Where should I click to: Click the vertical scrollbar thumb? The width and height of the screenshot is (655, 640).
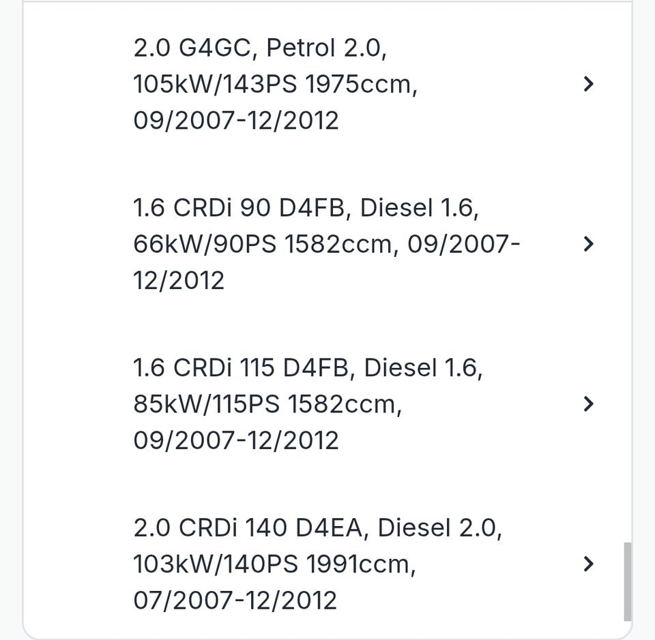[627, 581]
